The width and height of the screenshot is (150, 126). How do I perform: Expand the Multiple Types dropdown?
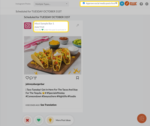coord(51,4)
